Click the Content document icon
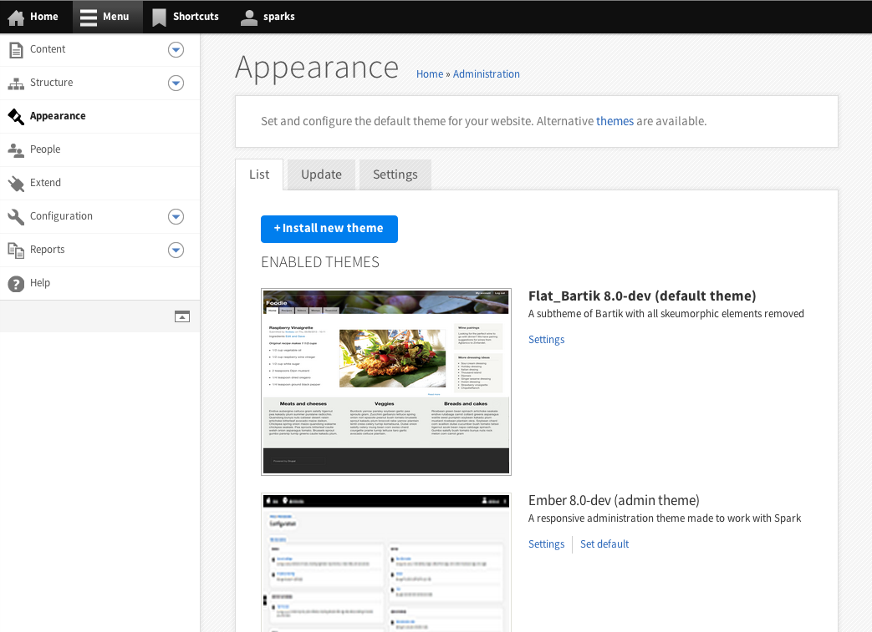 click(16, 50)
